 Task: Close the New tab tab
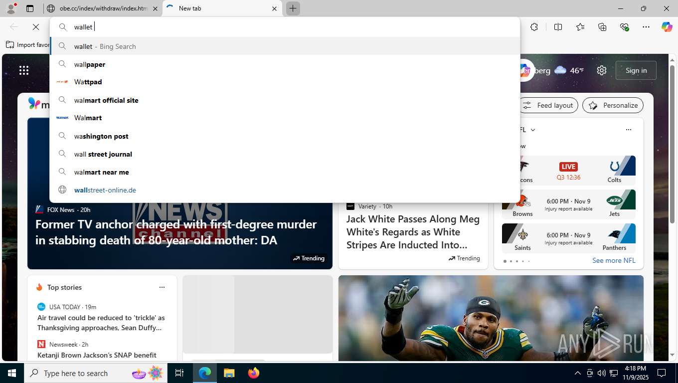pos(274,8)
